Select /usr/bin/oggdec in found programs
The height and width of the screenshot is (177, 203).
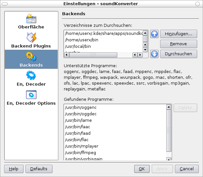(115, 114)
